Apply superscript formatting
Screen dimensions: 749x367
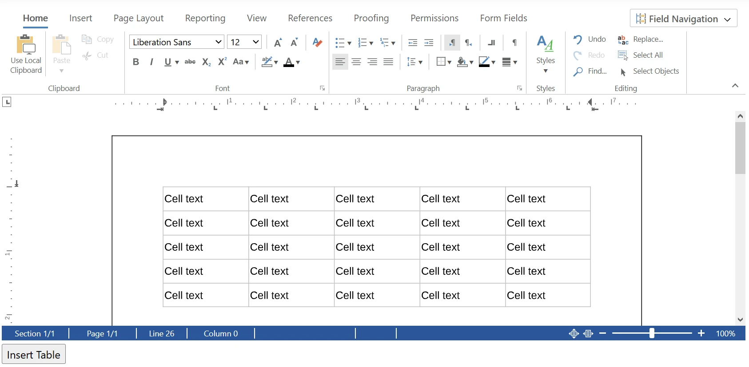click(x=222, y=62)
